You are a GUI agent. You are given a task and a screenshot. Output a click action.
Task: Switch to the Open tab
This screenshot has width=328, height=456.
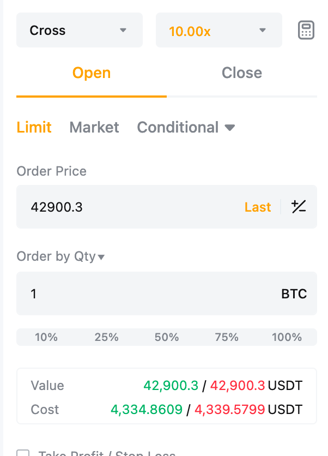tap(92, 73)
